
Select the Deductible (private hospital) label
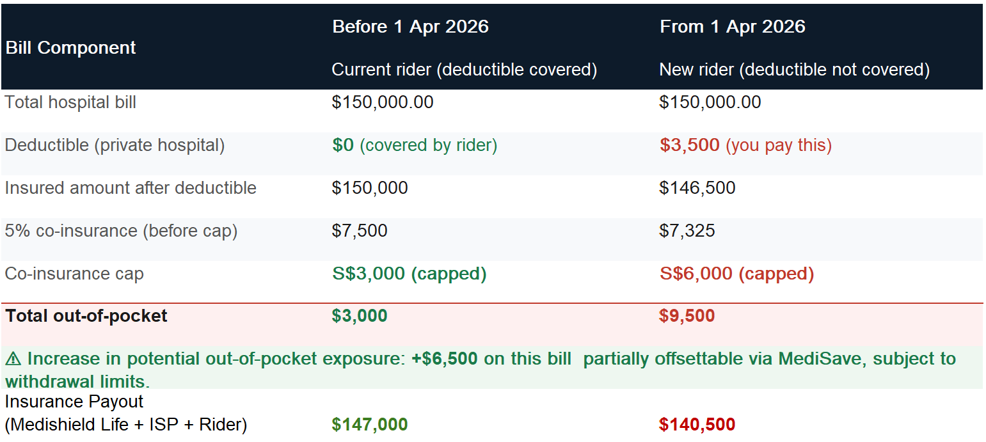coord(115,145)
